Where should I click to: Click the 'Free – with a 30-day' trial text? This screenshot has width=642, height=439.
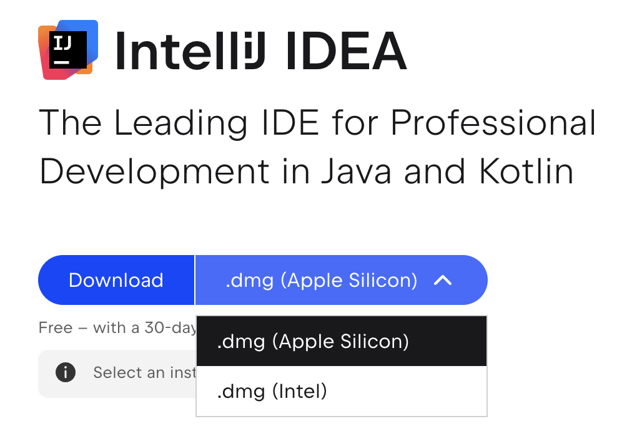117,328
